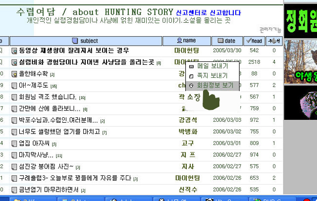The image size is (317, 201).
Task: Open the 관리자기능 admin link
Action: tap(270, 29)
